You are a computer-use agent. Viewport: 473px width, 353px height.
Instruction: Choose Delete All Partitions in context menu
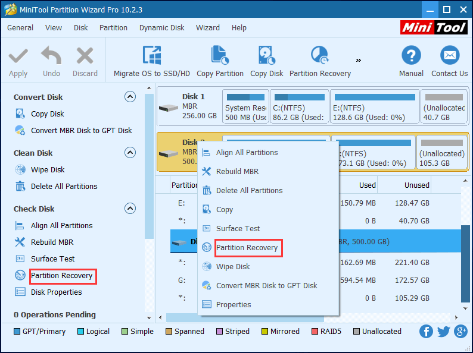[x=268, y=191]
